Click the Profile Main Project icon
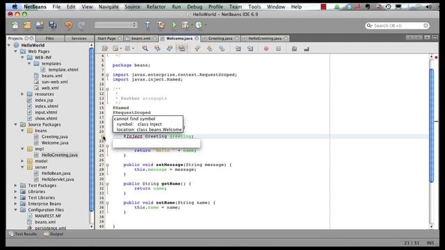The width and height of the screenshot is (445, 250). [x=199, y=26]
